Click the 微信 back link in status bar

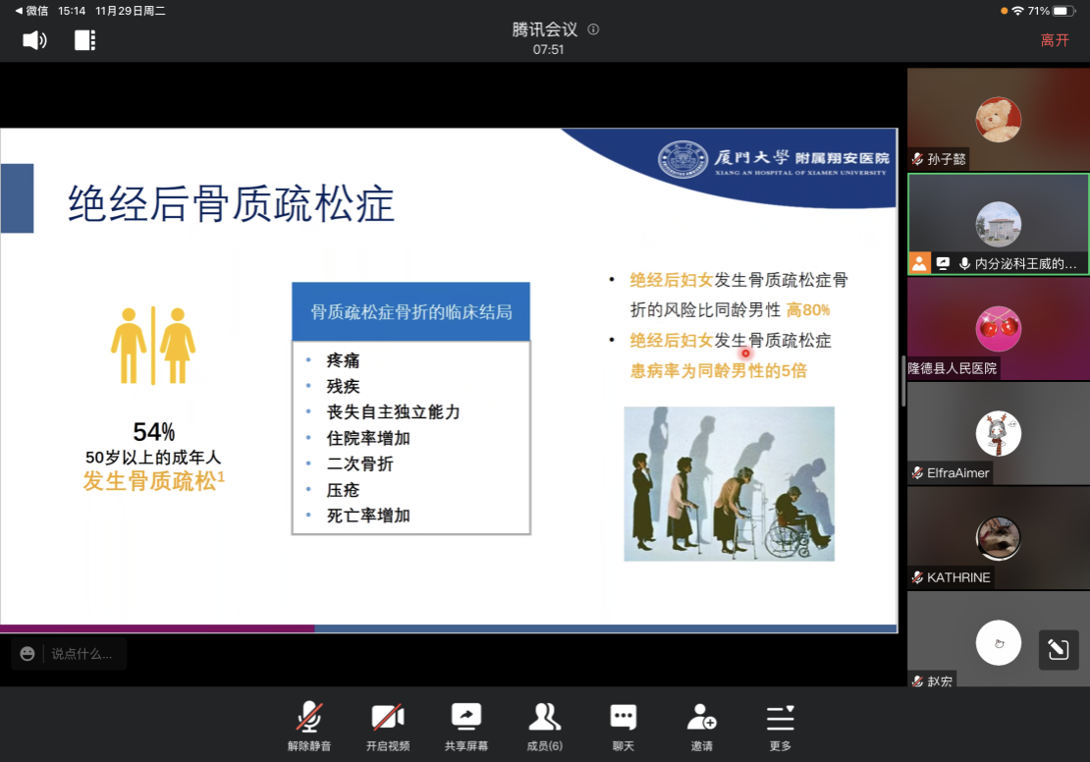point(31,11)
